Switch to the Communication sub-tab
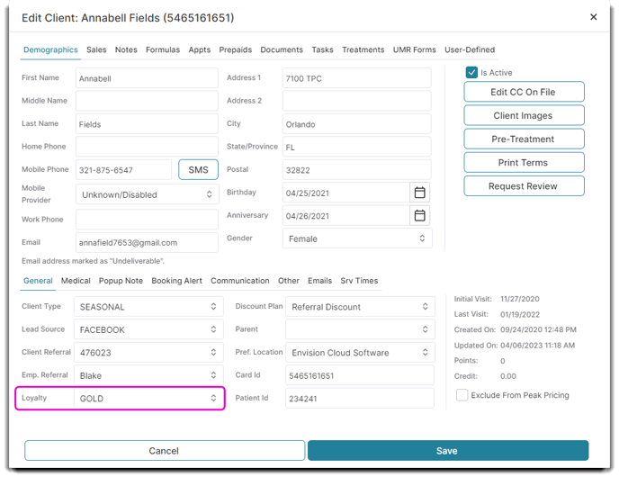 point(240,281)
